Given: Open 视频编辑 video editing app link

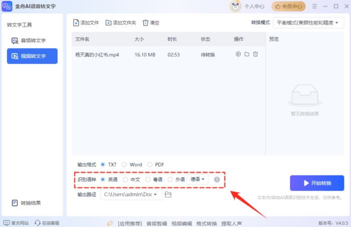Looking at the screenshot, I should (x=182, y=223).
